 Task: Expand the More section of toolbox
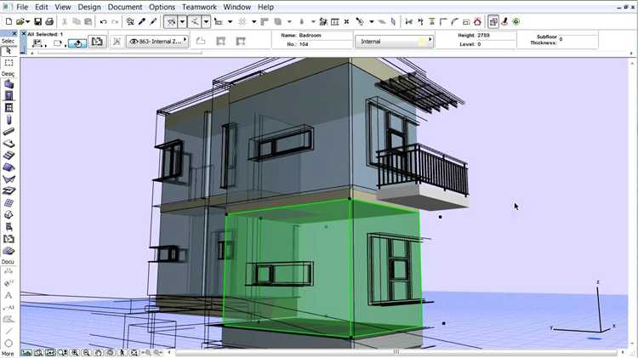[x=8, y=354]
